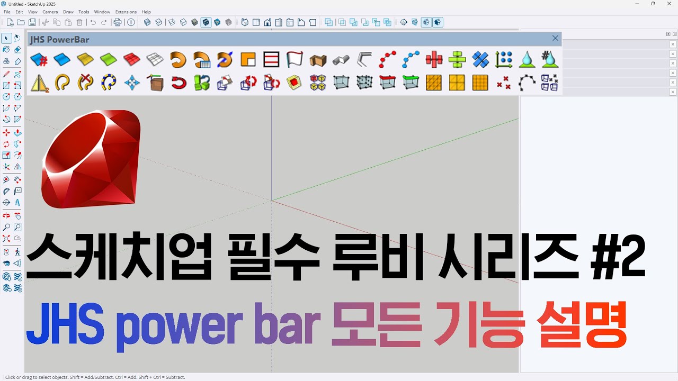Click the orange square with white corner icon
678x381 pixels.
pyautogui.click(x=248, y=60)
